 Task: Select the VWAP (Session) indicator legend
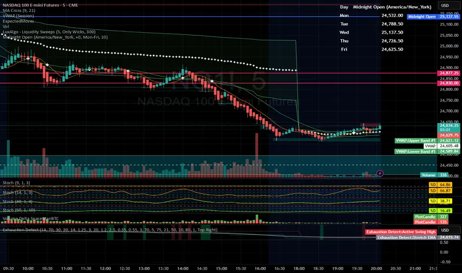coord(18,16)
